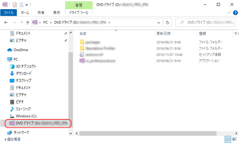
Task: Go back with the left arrow
Action: tap(6, 23)
